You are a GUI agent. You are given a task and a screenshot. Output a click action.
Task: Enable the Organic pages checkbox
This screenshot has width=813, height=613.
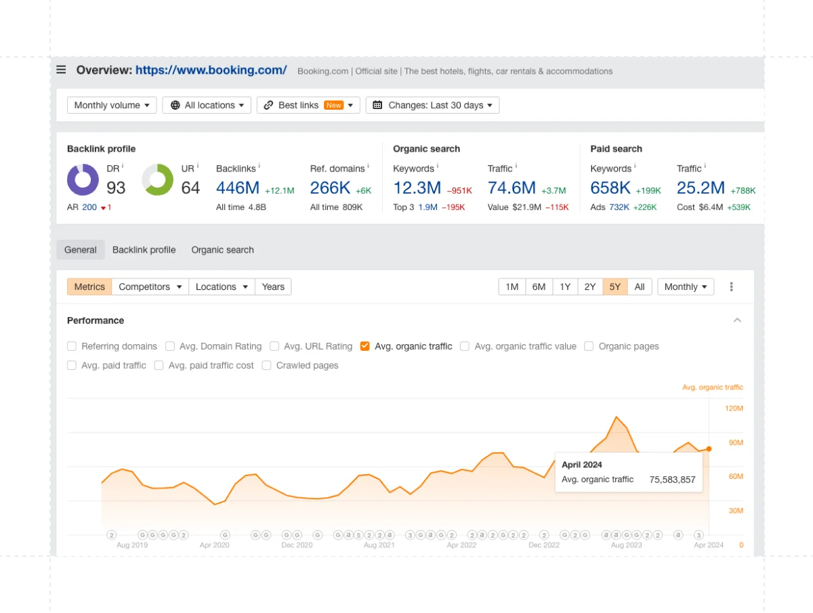(x=589, y=346)
